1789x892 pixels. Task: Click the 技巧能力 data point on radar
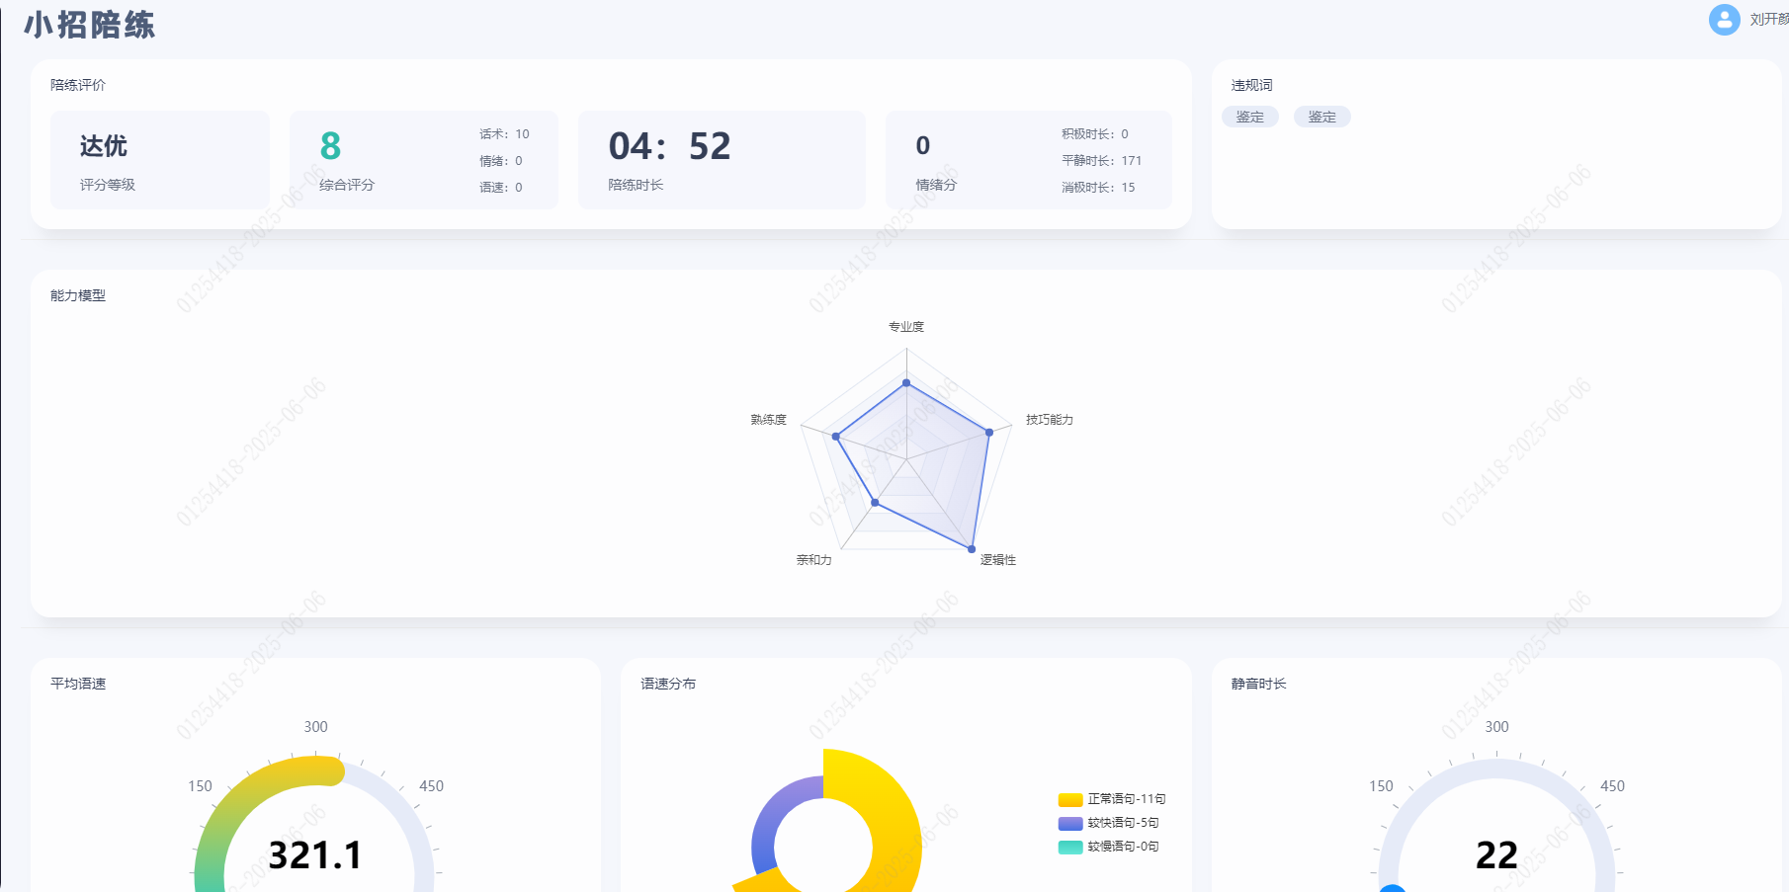coord(989,432)
